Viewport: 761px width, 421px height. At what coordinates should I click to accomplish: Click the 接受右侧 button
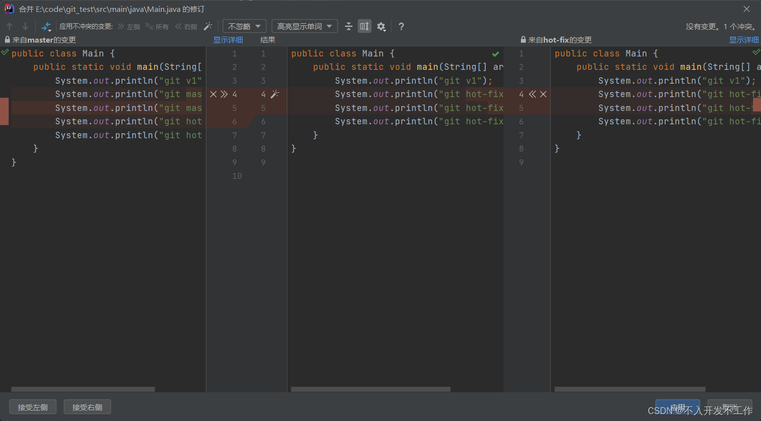(x=87, y=407)
